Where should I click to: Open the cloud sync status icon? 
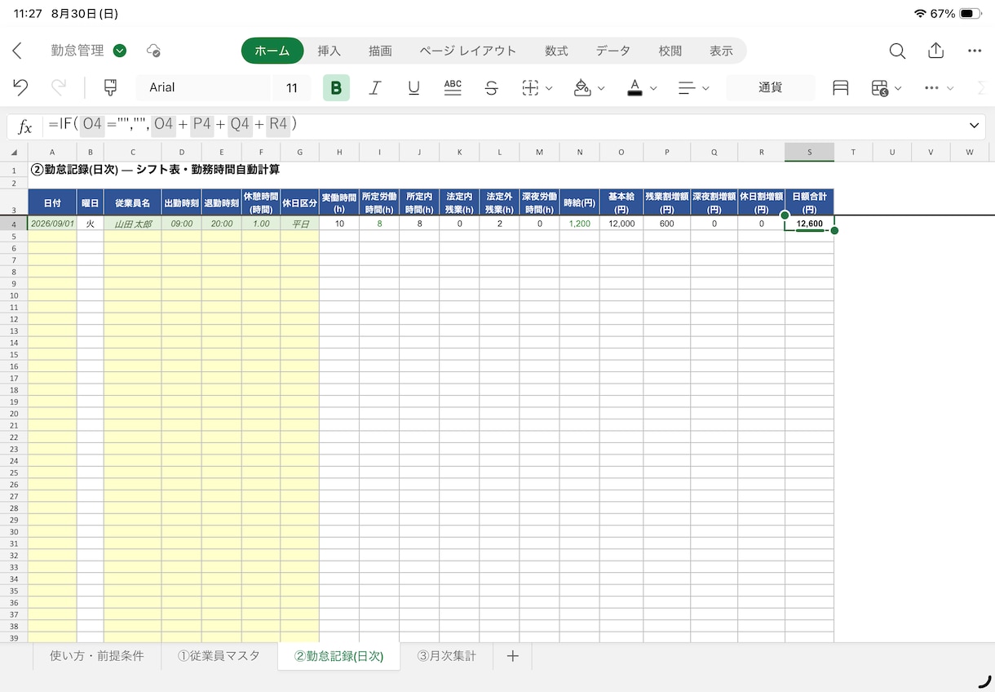(x=153, y=51)
